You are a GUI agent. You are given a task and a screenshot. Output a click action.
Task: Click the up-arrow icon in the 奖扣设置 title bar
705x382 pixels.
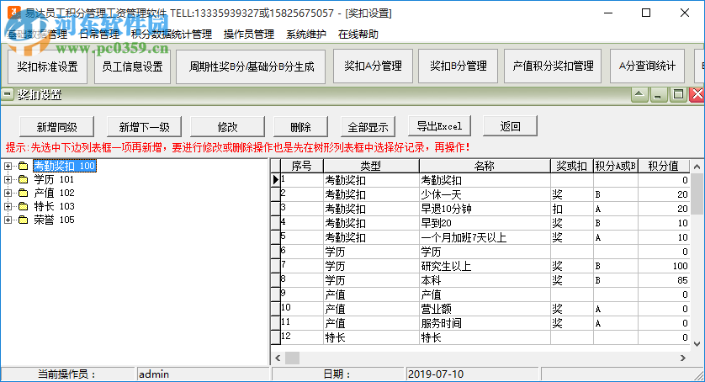click(639, 94)
